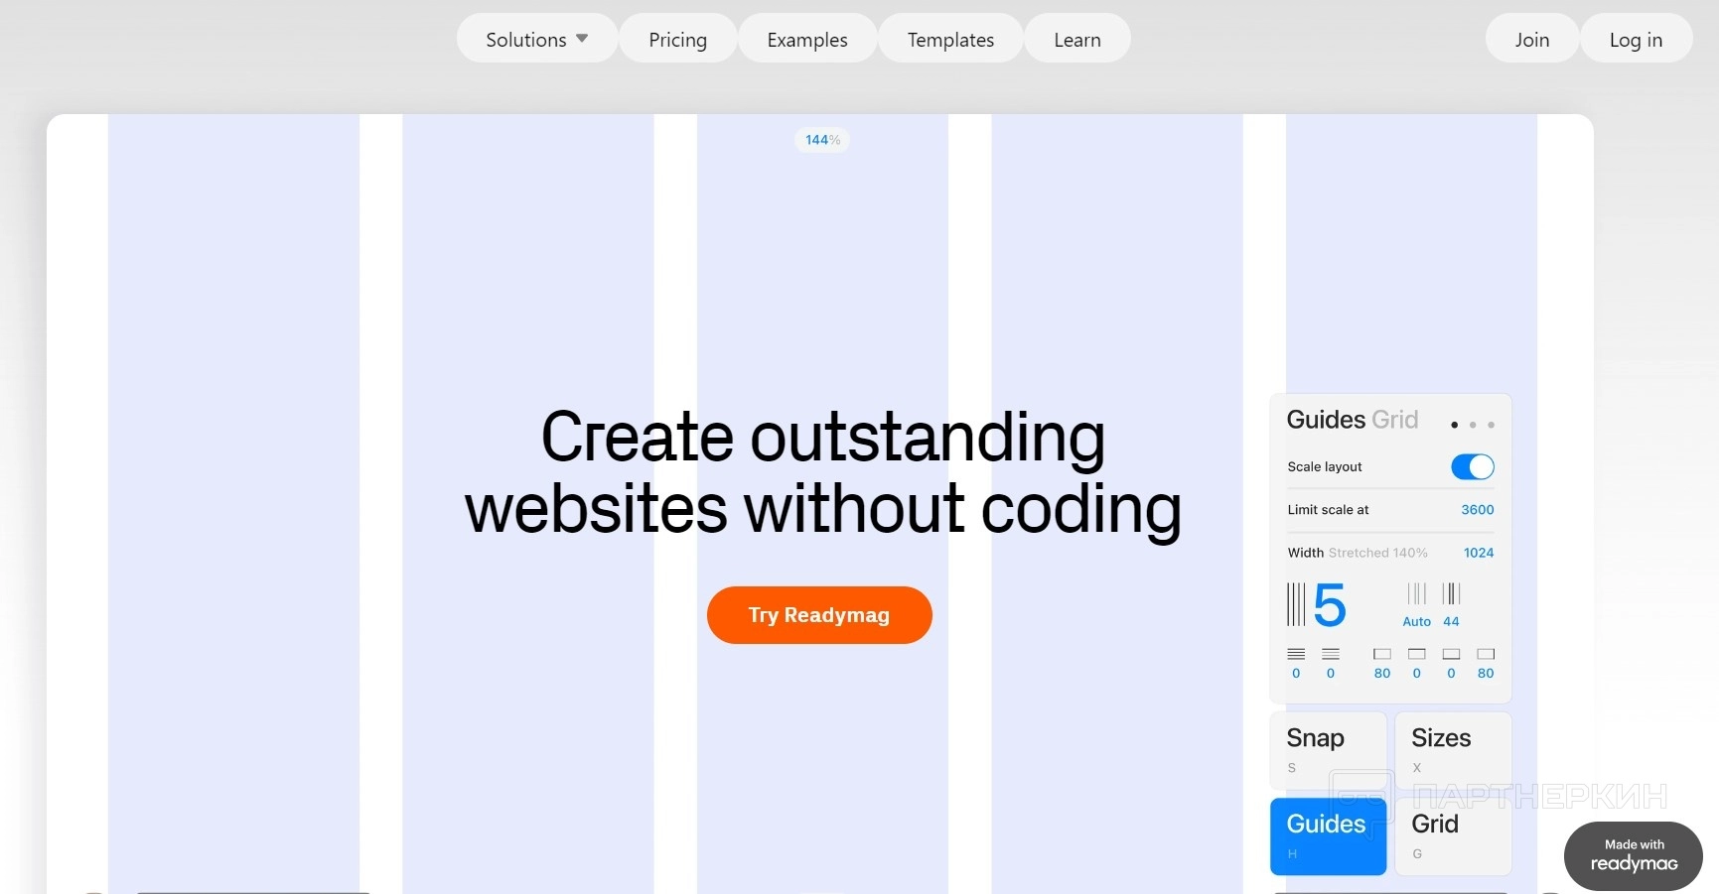Go to the Pricing page

click(677, 39)
